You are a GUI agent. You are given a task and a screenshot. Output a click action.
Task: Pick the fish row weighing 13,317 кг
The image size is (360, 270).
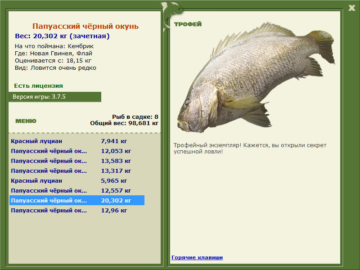[x=76, y=171]
